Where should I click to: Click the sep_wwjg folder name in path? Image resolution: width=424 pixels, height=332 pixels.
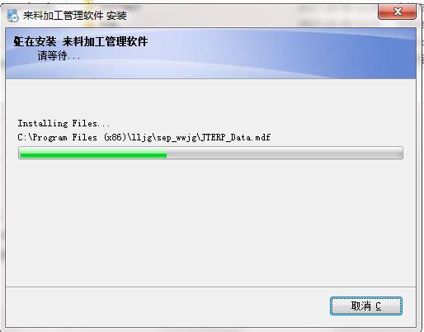[177, 137]
